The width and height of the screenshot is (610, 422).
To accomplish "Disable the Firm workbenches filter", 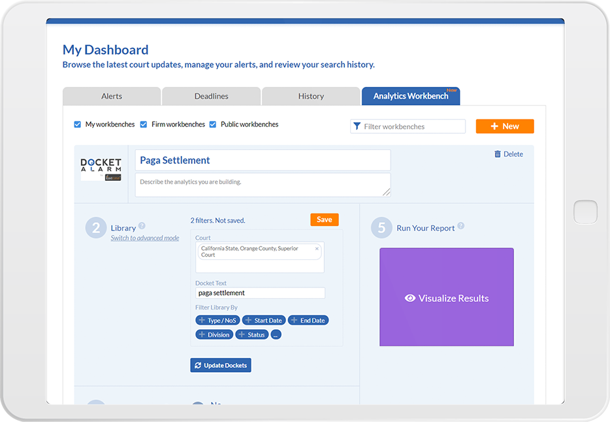I will (144, 123).
